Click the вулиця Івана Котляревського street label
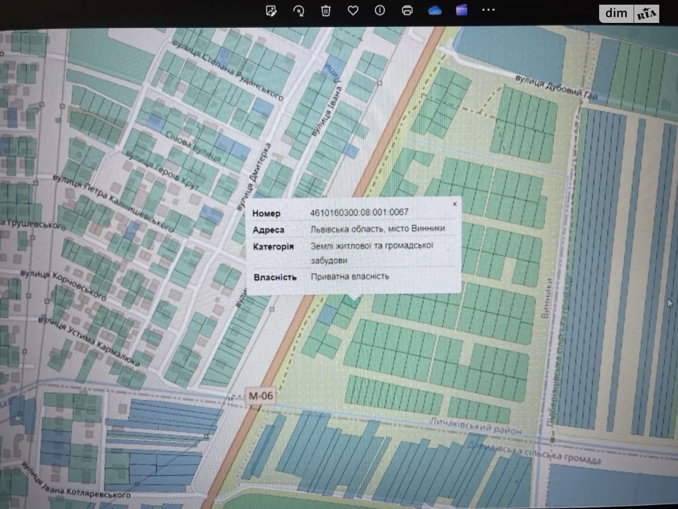 click(x=76, y=481)
